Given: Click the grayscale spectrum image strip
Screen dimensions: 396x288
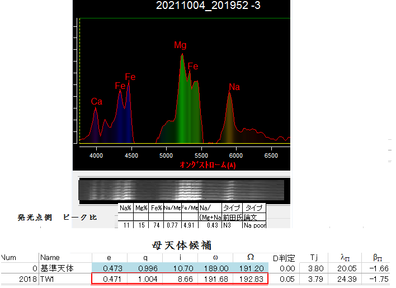Looking at the screenshot, I should [181, 190].
